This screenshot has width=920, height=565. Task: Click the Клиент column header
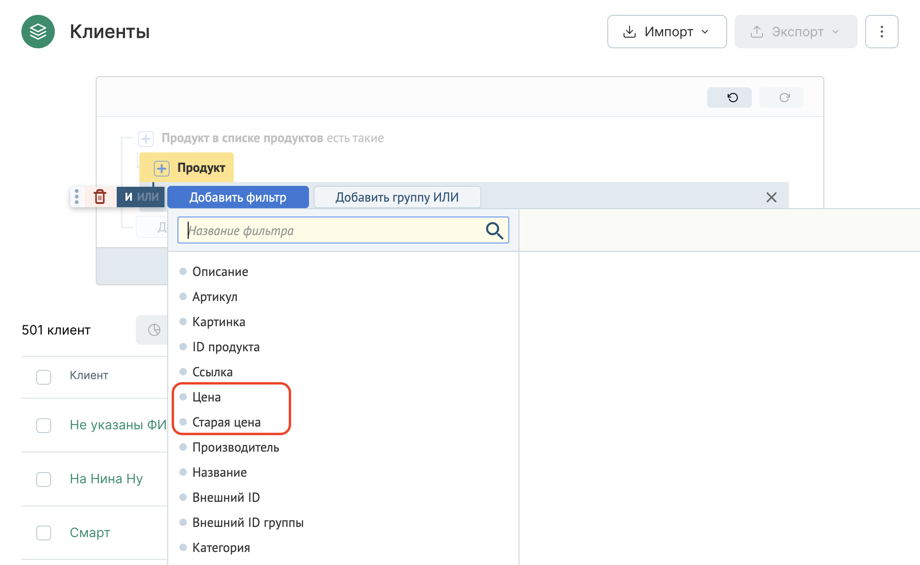coord(89,375)
